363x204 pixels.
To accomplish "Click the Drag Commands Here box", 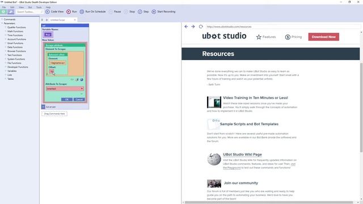I will point(54,114).
